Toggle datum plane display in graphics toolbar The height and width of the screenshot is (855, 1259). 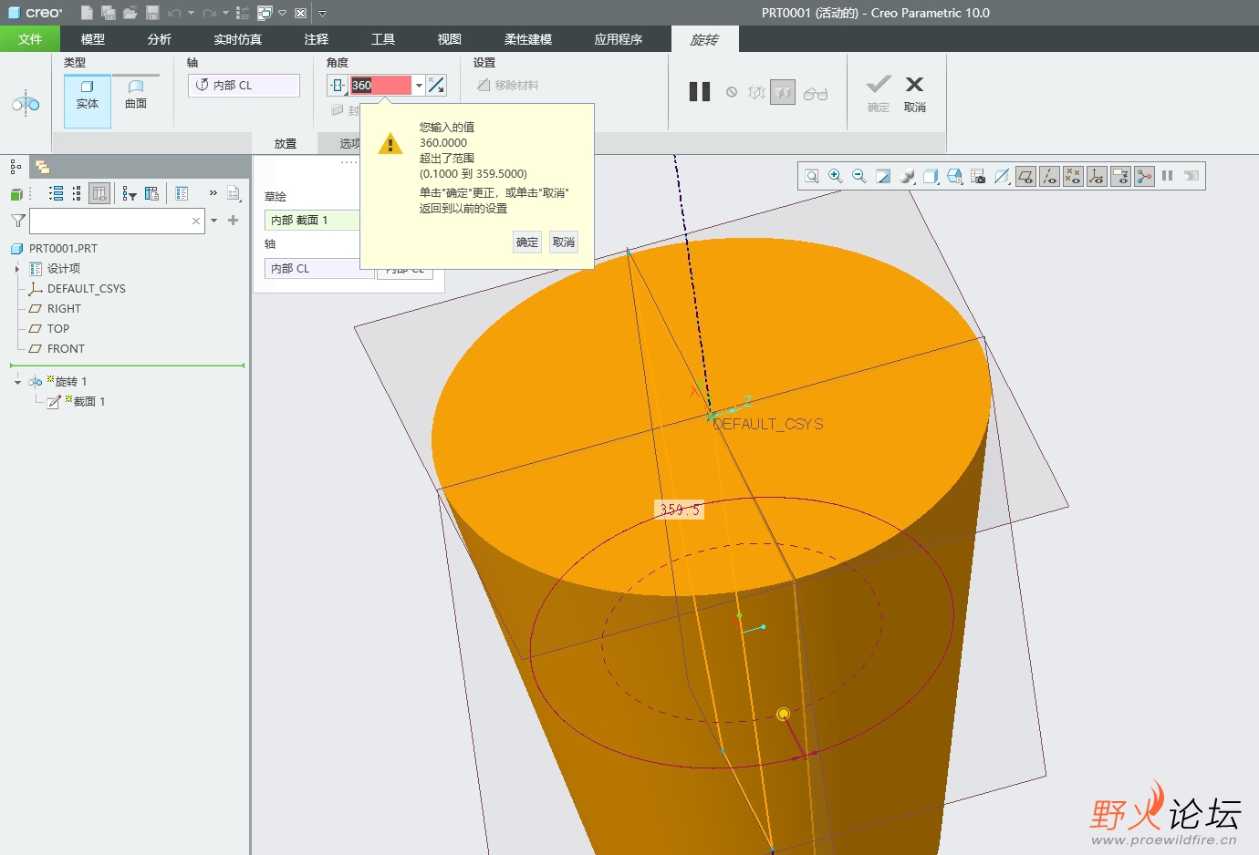tap(1025, 176)
